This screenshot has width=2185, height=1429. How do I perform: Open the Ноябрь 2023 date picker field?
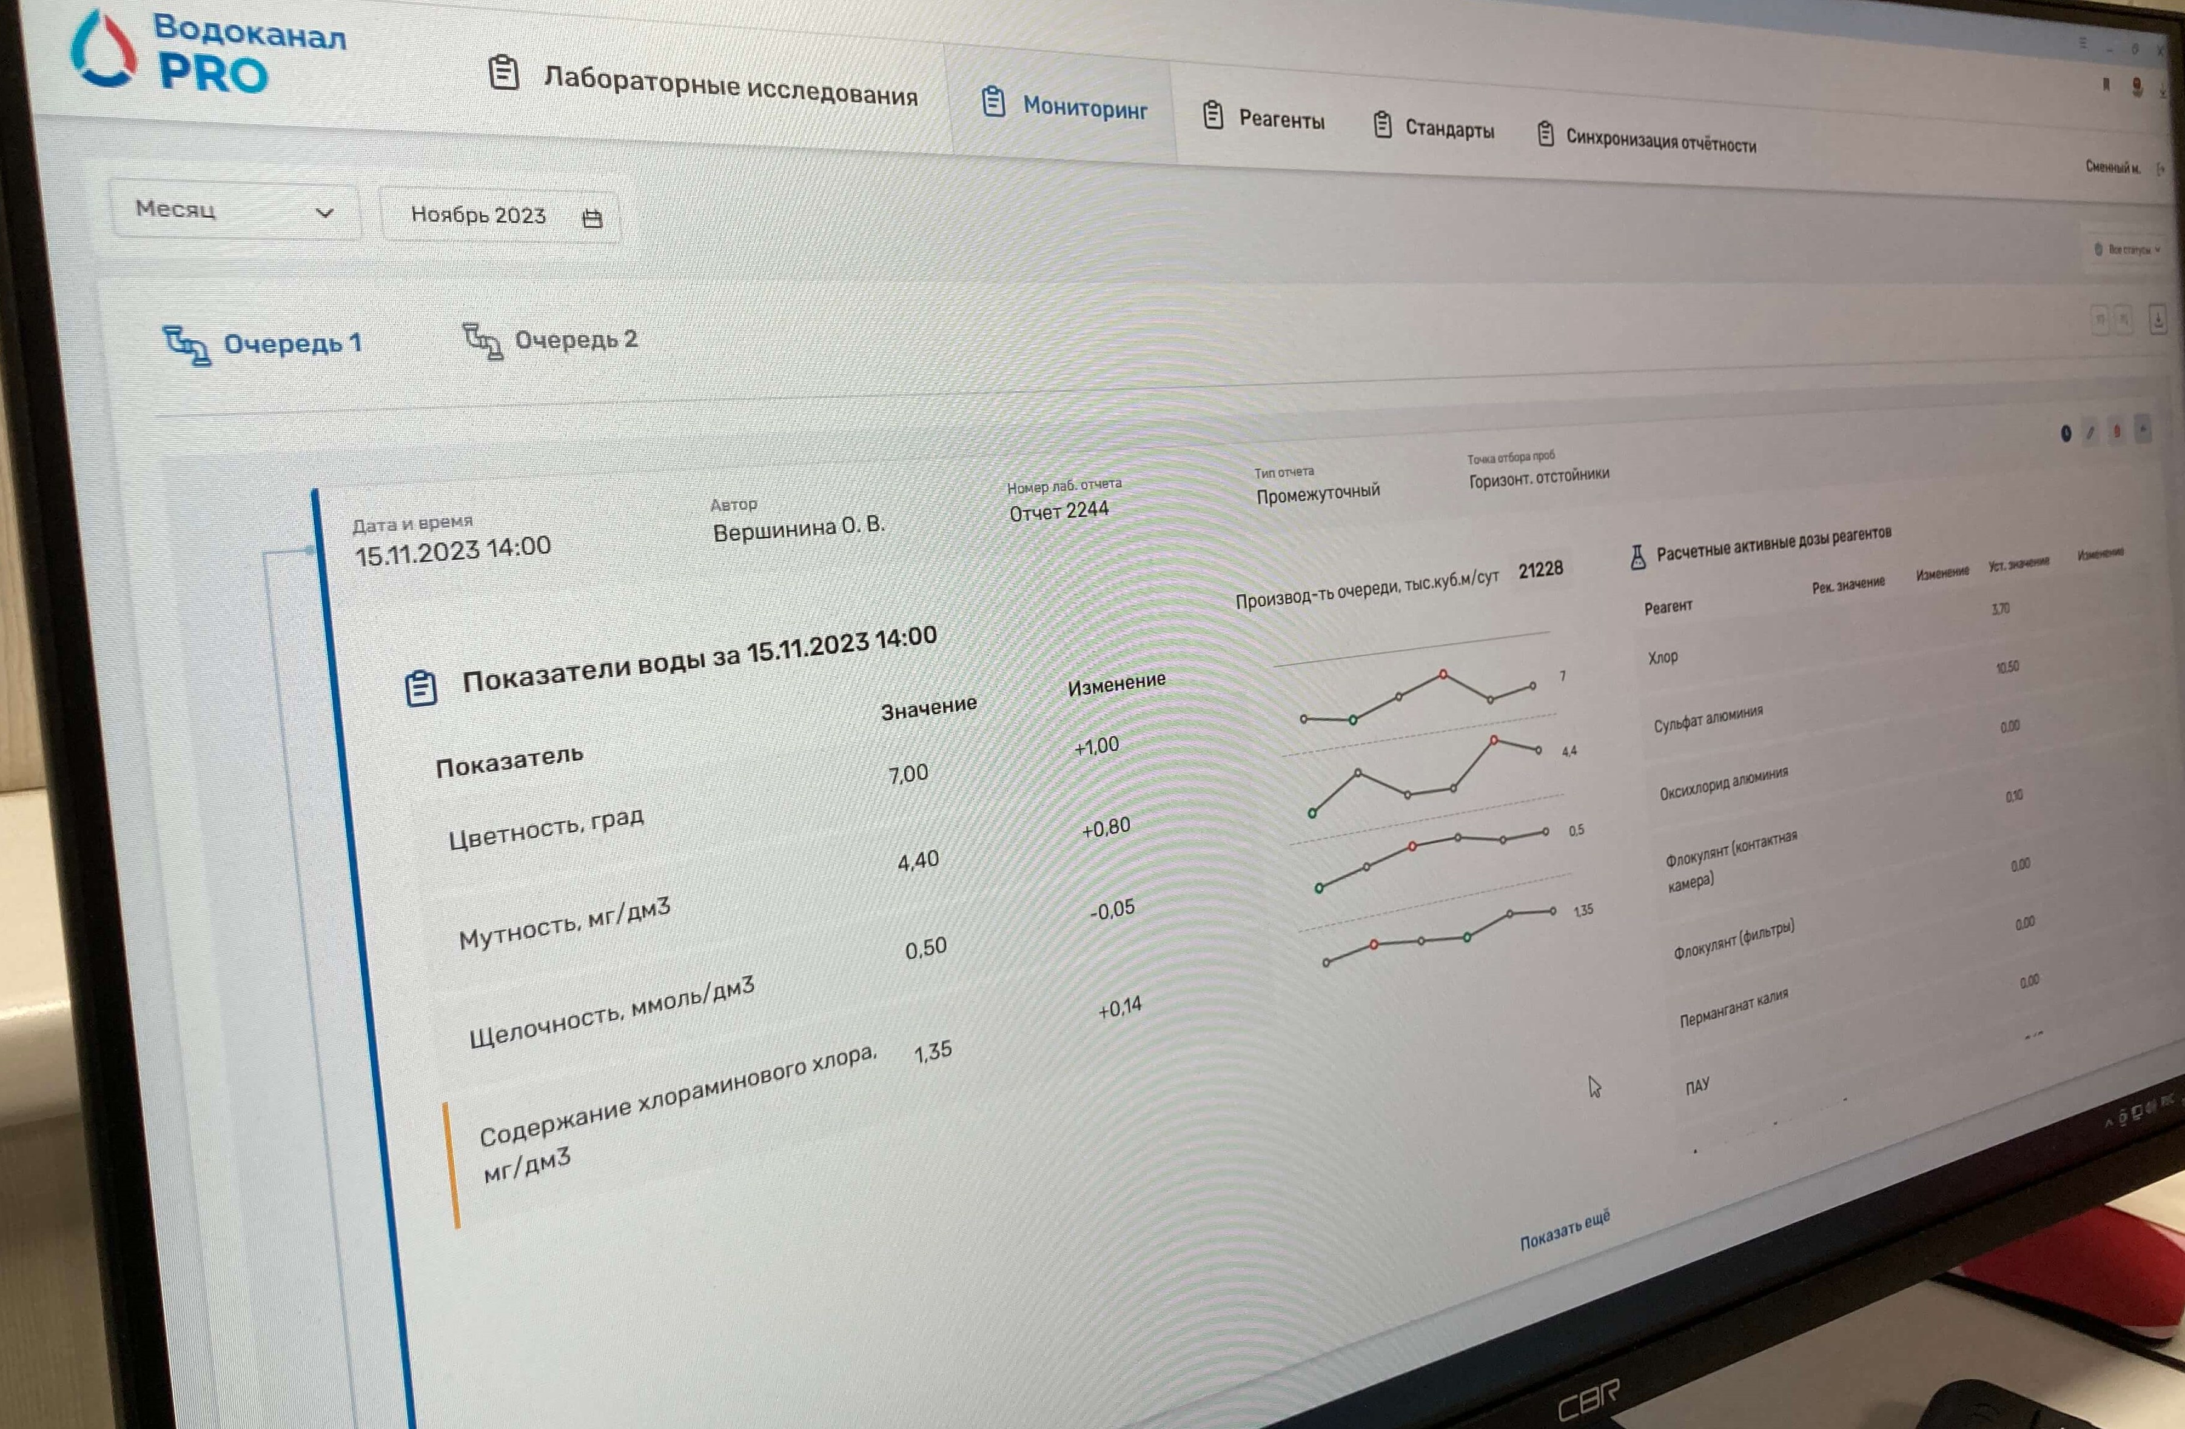coord(502,216)
